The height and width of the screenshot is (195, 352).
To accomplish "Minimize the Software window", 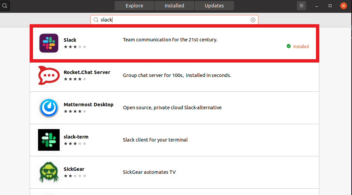I will point(317,6).
